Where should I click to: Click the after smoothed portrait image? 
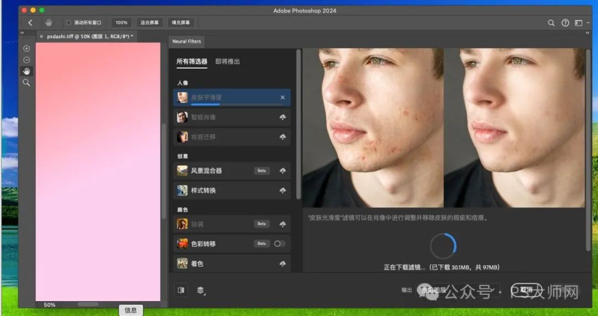[514, 128]
